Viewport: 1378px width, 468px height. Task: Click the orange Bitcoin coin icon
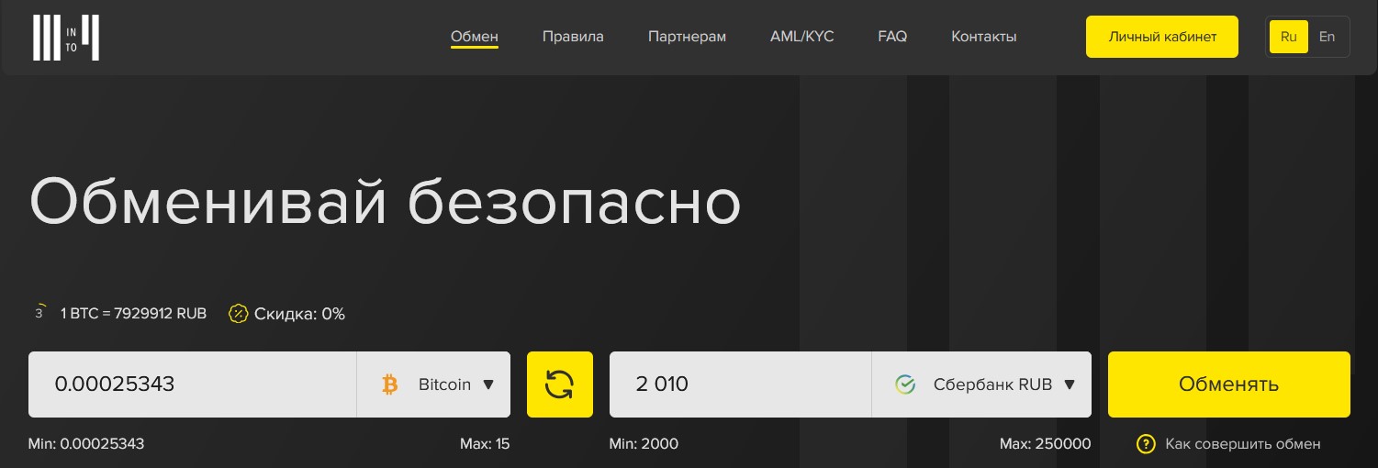pos(390,384)
